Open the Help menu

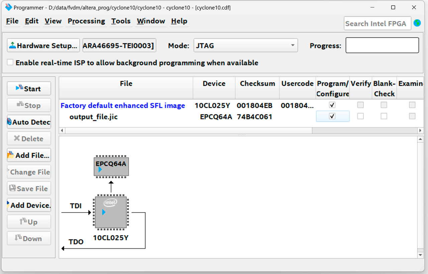pyautogui.click(x=179, y=21)
